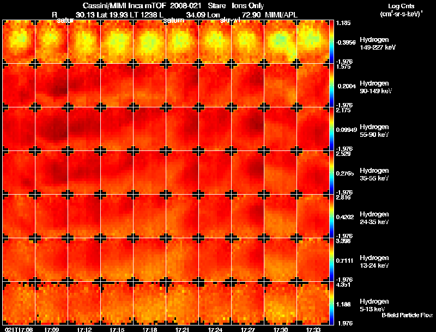This screenshot has height=332, width=436.
Task: Click the color bar beside Hydrogen 24-35 keV
Action: pos(331,216)
